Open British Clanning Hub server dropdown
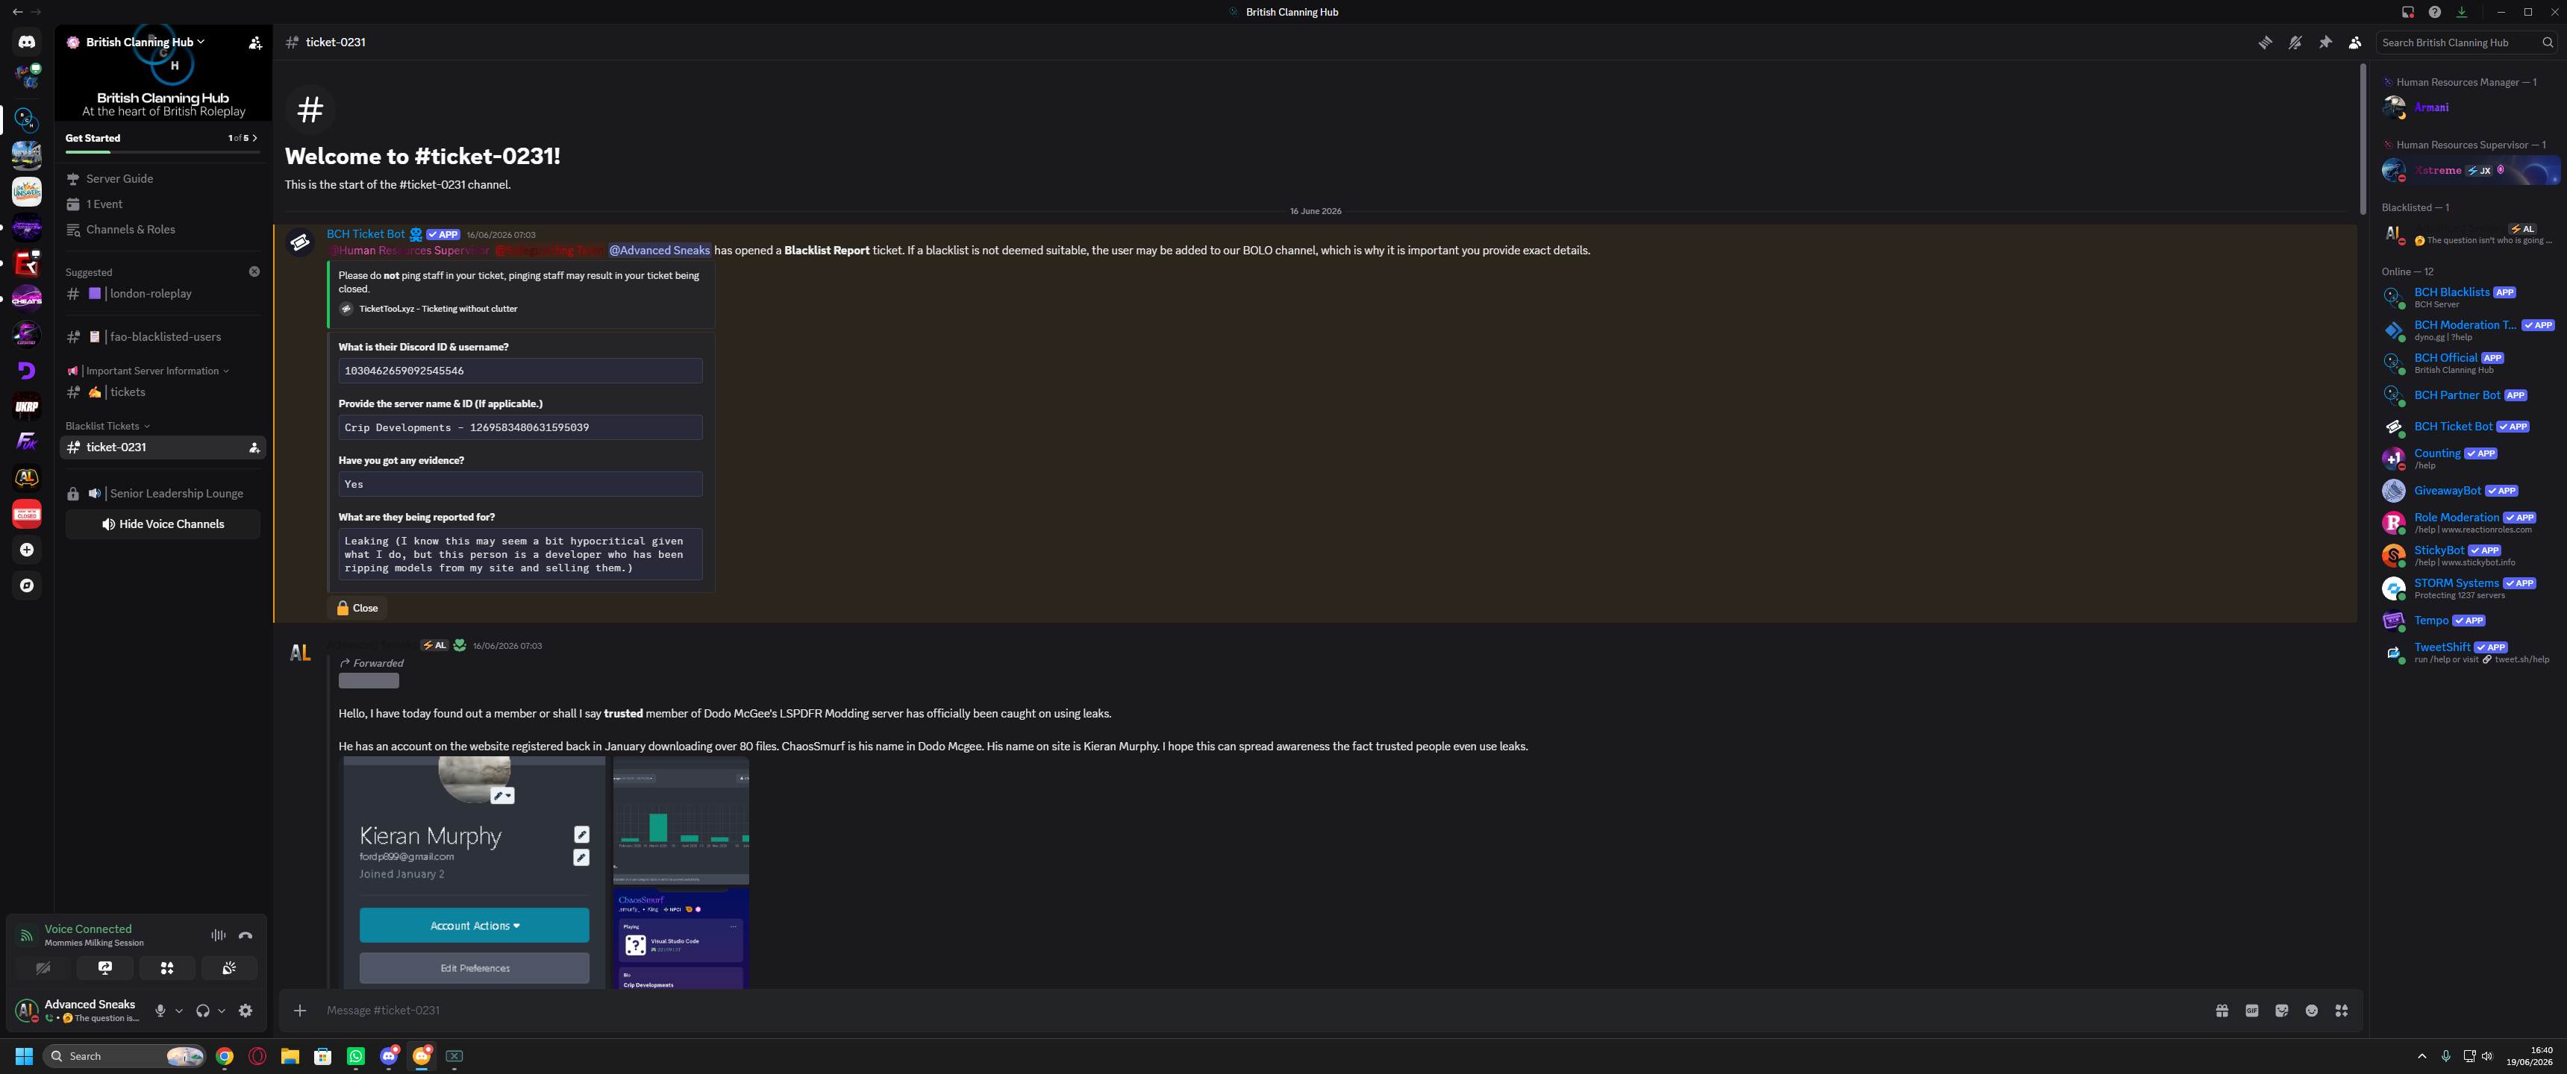 145,42
